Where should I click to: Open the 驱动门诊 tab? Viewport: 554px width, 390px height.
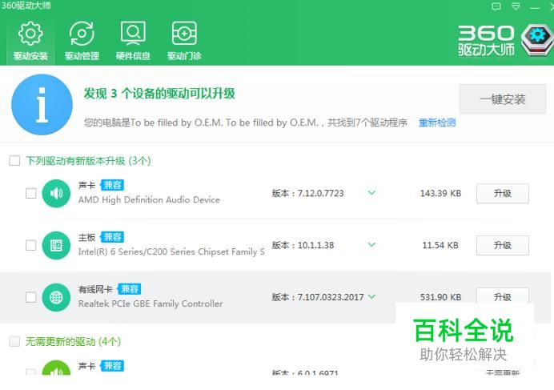[184, 41]
